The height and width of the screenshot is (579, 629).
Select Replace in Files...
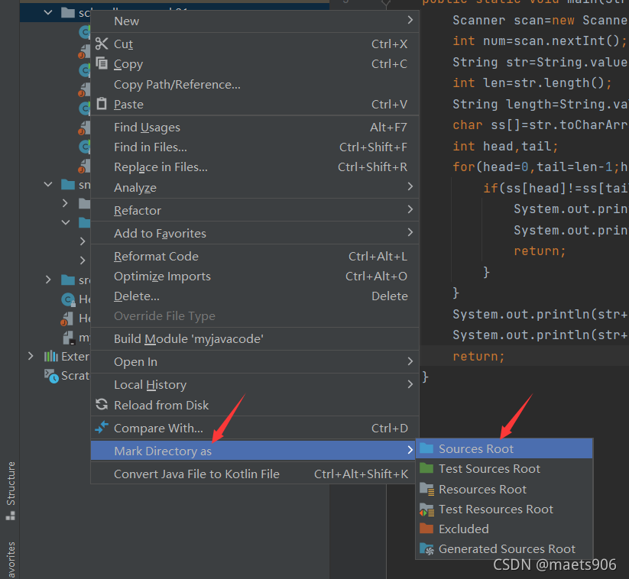(255, 167)
